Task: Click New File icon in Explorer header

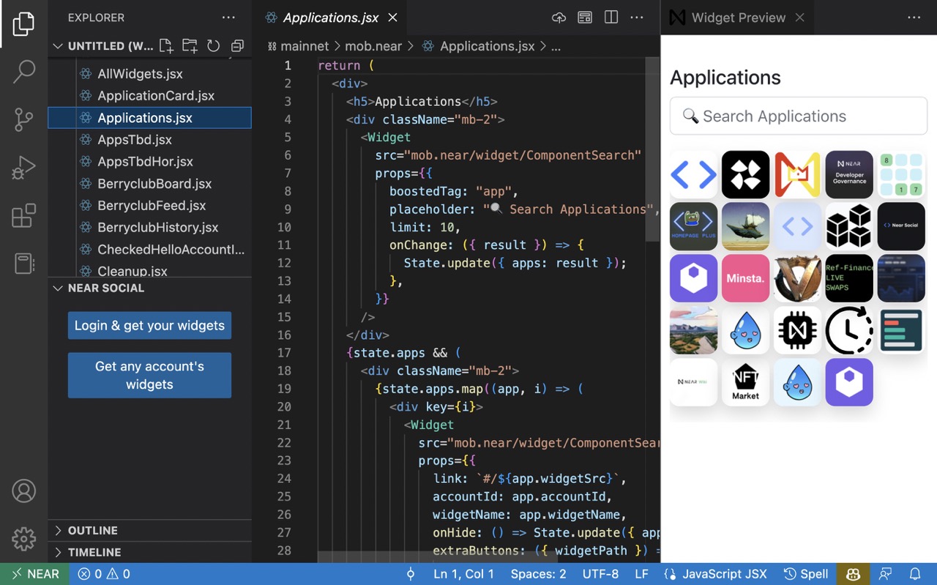Action: (166, 45)
